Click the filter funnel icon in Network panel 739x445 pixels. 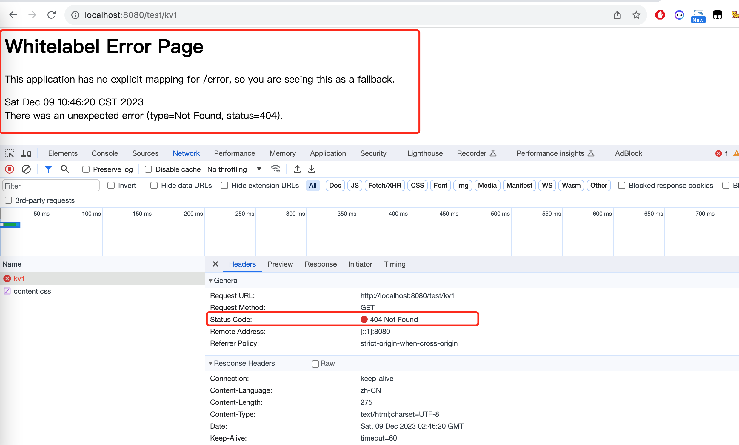(47, 169)
